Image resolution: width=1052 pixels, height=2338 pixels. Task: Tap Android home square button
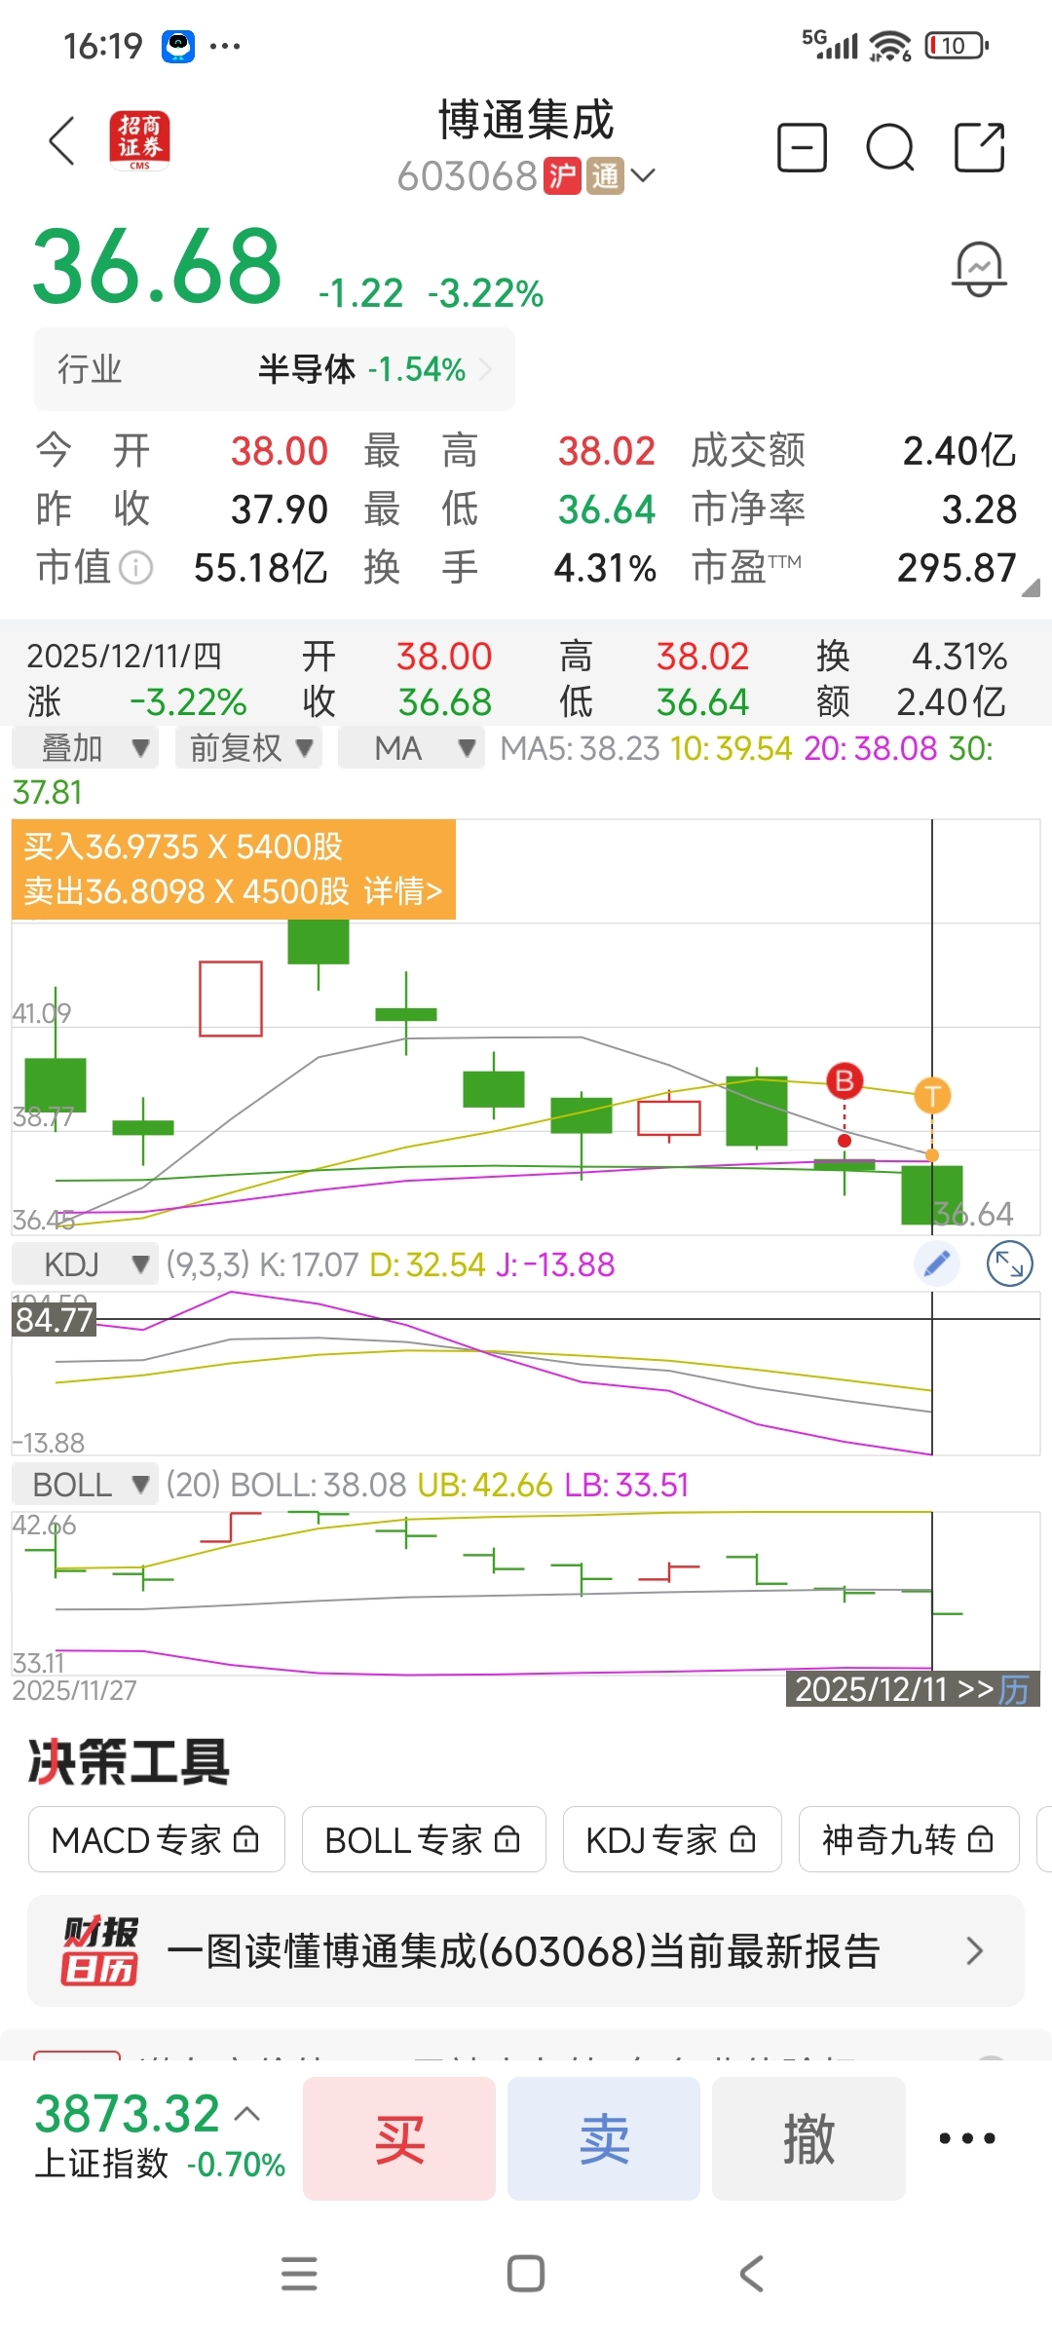pos(526,2274)
